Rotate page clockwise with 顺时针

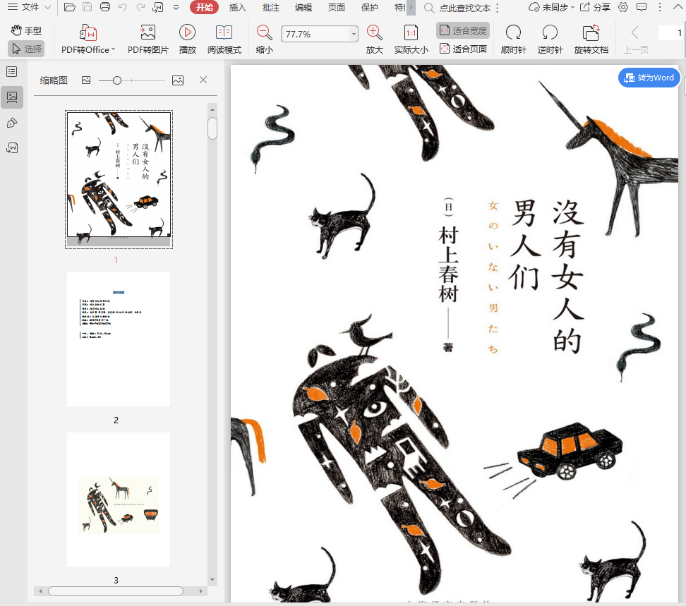click(513, 33)
